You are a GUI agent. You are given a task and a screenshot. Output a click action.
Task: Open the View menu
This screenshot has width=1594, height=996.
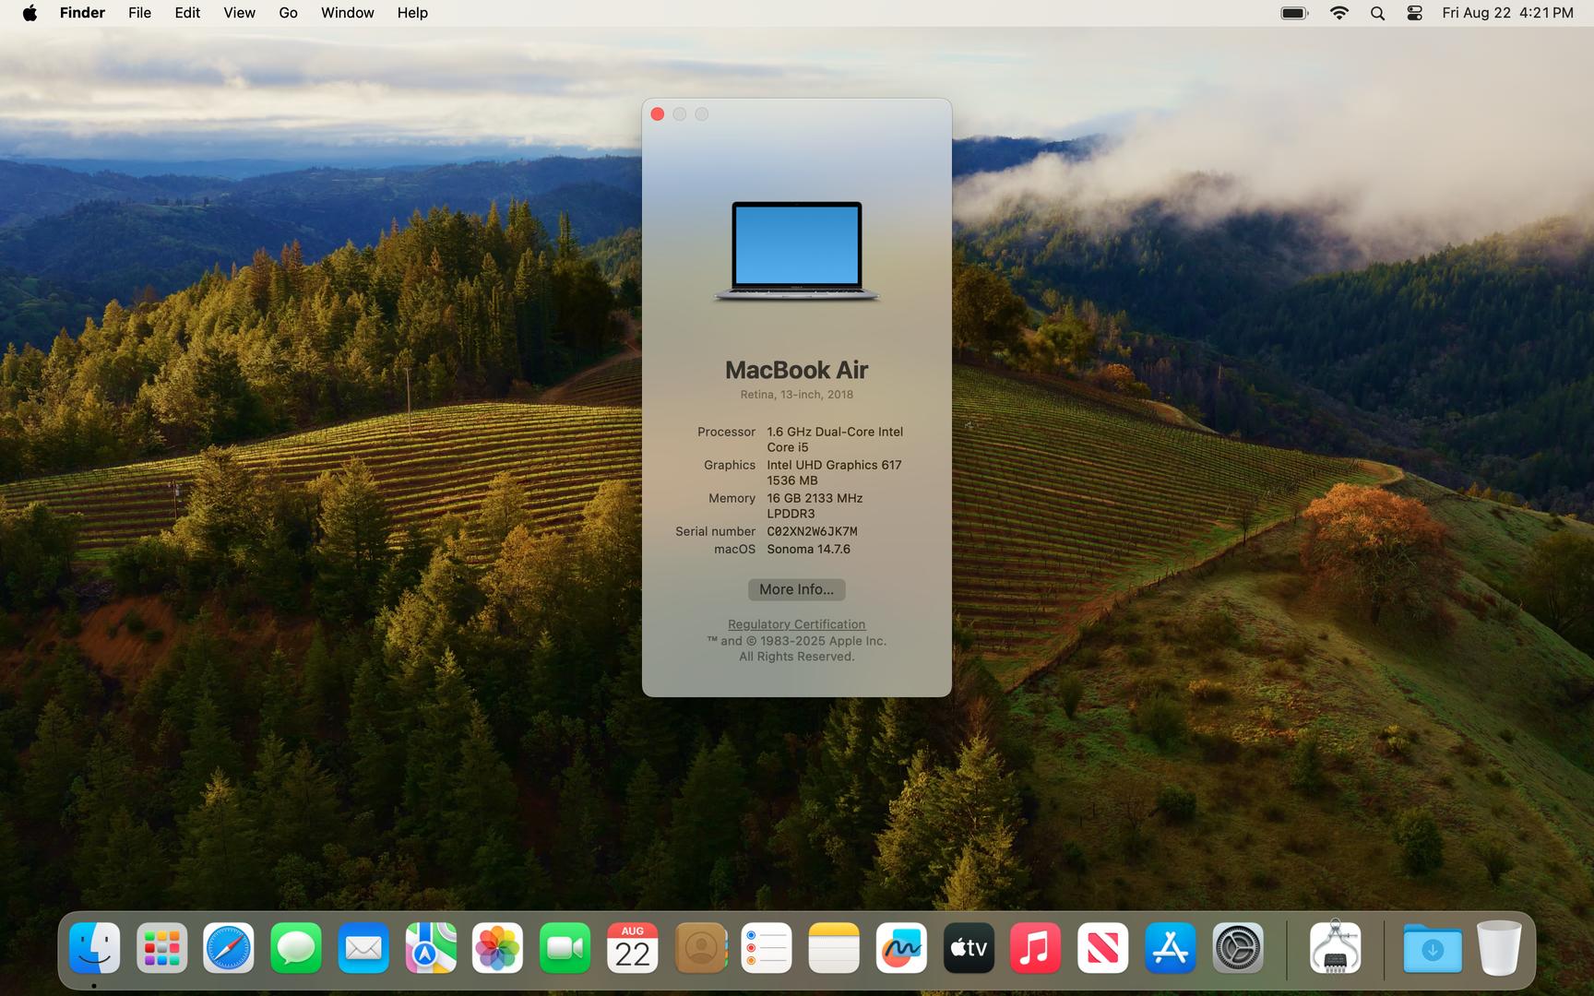pos(239,13)
